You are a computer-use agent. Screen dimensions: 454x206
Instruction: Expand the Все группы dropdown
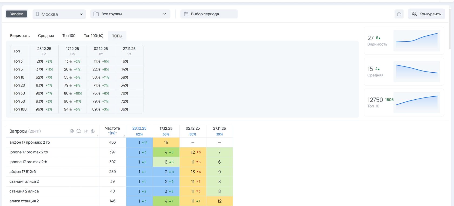(x=130, y=14)
